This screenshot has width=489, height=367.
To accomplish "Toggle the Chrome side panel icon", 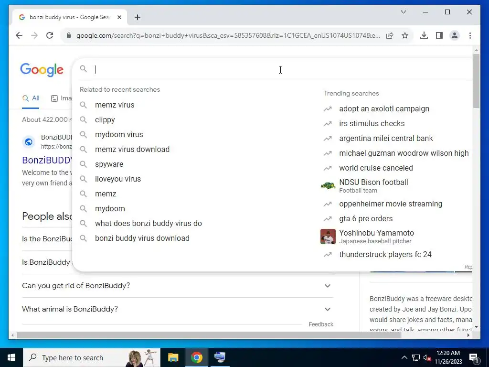I will [439, 35].
